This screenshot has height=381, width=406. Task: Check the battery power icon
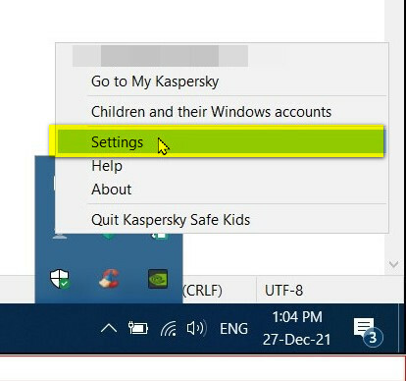[x=138, y=328]
